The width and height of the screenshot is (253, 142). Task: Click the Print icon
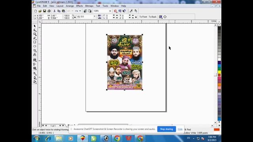49,11
